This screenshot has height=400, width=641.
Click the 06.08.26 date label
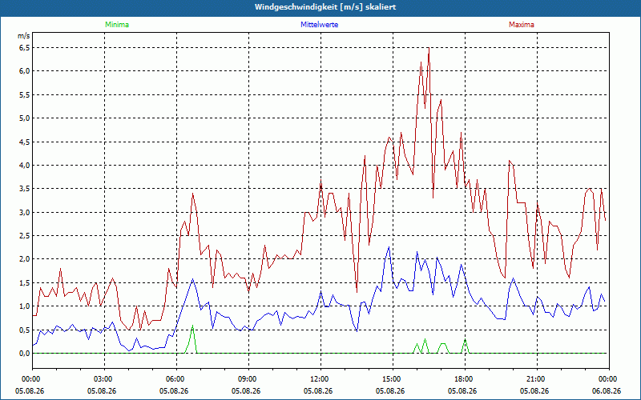pos(607,391)
